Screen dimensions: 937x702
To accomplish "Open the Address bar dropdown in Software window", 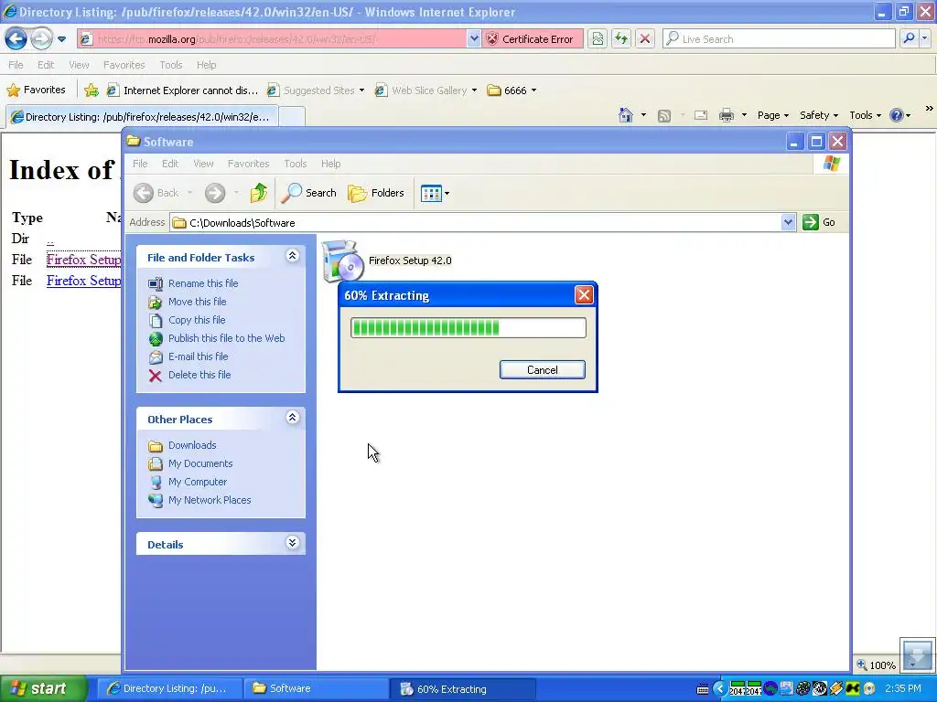I will coord(788,222).
